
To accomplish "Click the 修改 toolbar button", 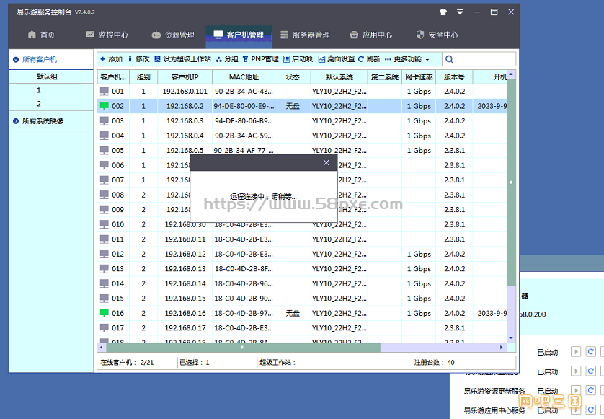I will point(138,59).
